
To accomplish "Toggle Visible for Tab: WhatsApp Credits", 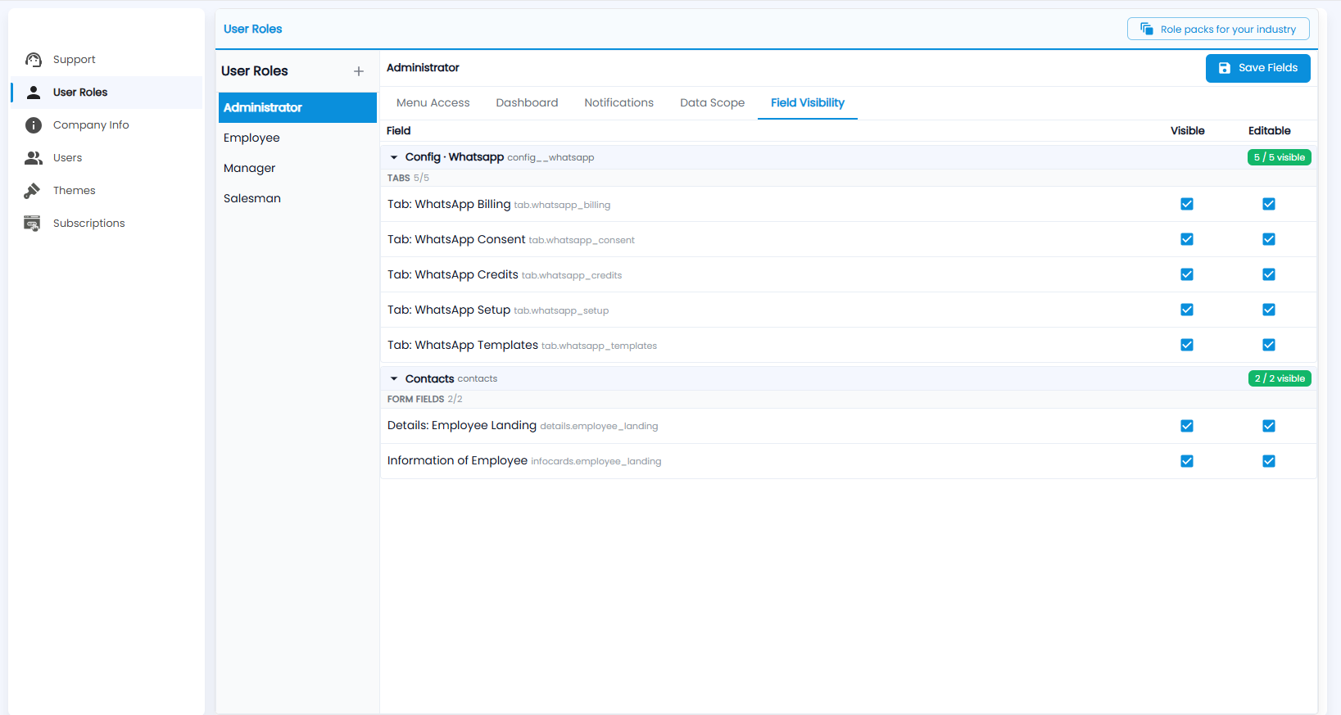I will pyautogui.click(x=1187, y=274).
